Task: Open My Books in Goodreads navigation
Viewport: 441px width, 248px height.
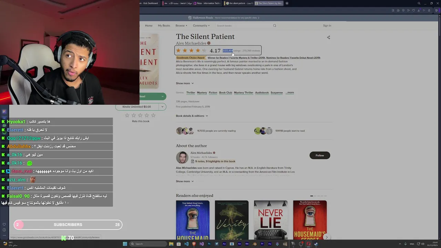Action: coord(164,25)
